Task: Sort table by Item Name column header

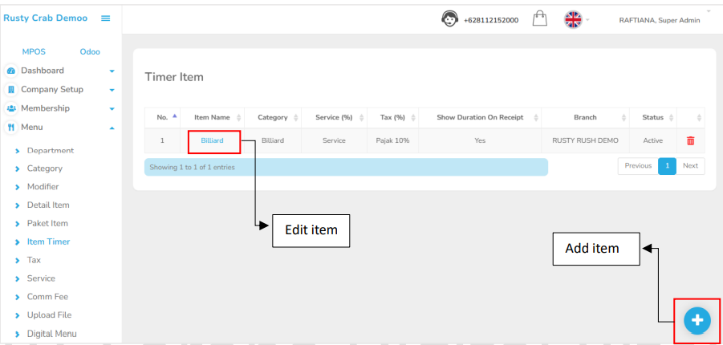Action: click(212, 118)
